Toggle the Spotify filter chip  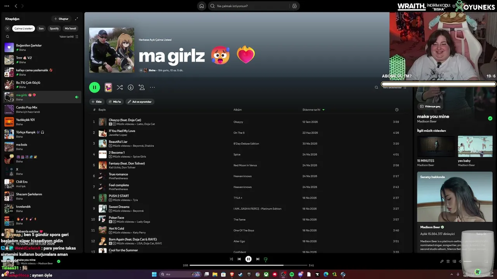tap(54, 28)
